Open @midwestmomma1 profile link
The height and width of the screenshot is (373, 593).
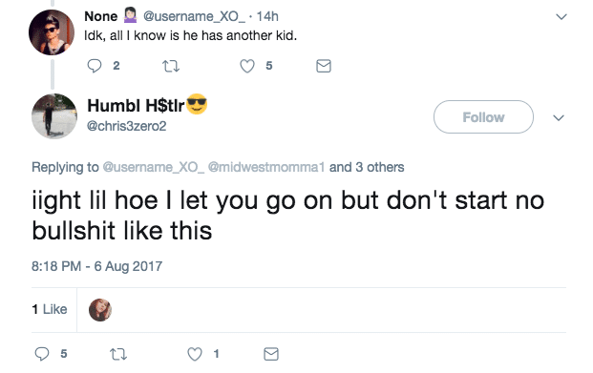click(266, 167)
